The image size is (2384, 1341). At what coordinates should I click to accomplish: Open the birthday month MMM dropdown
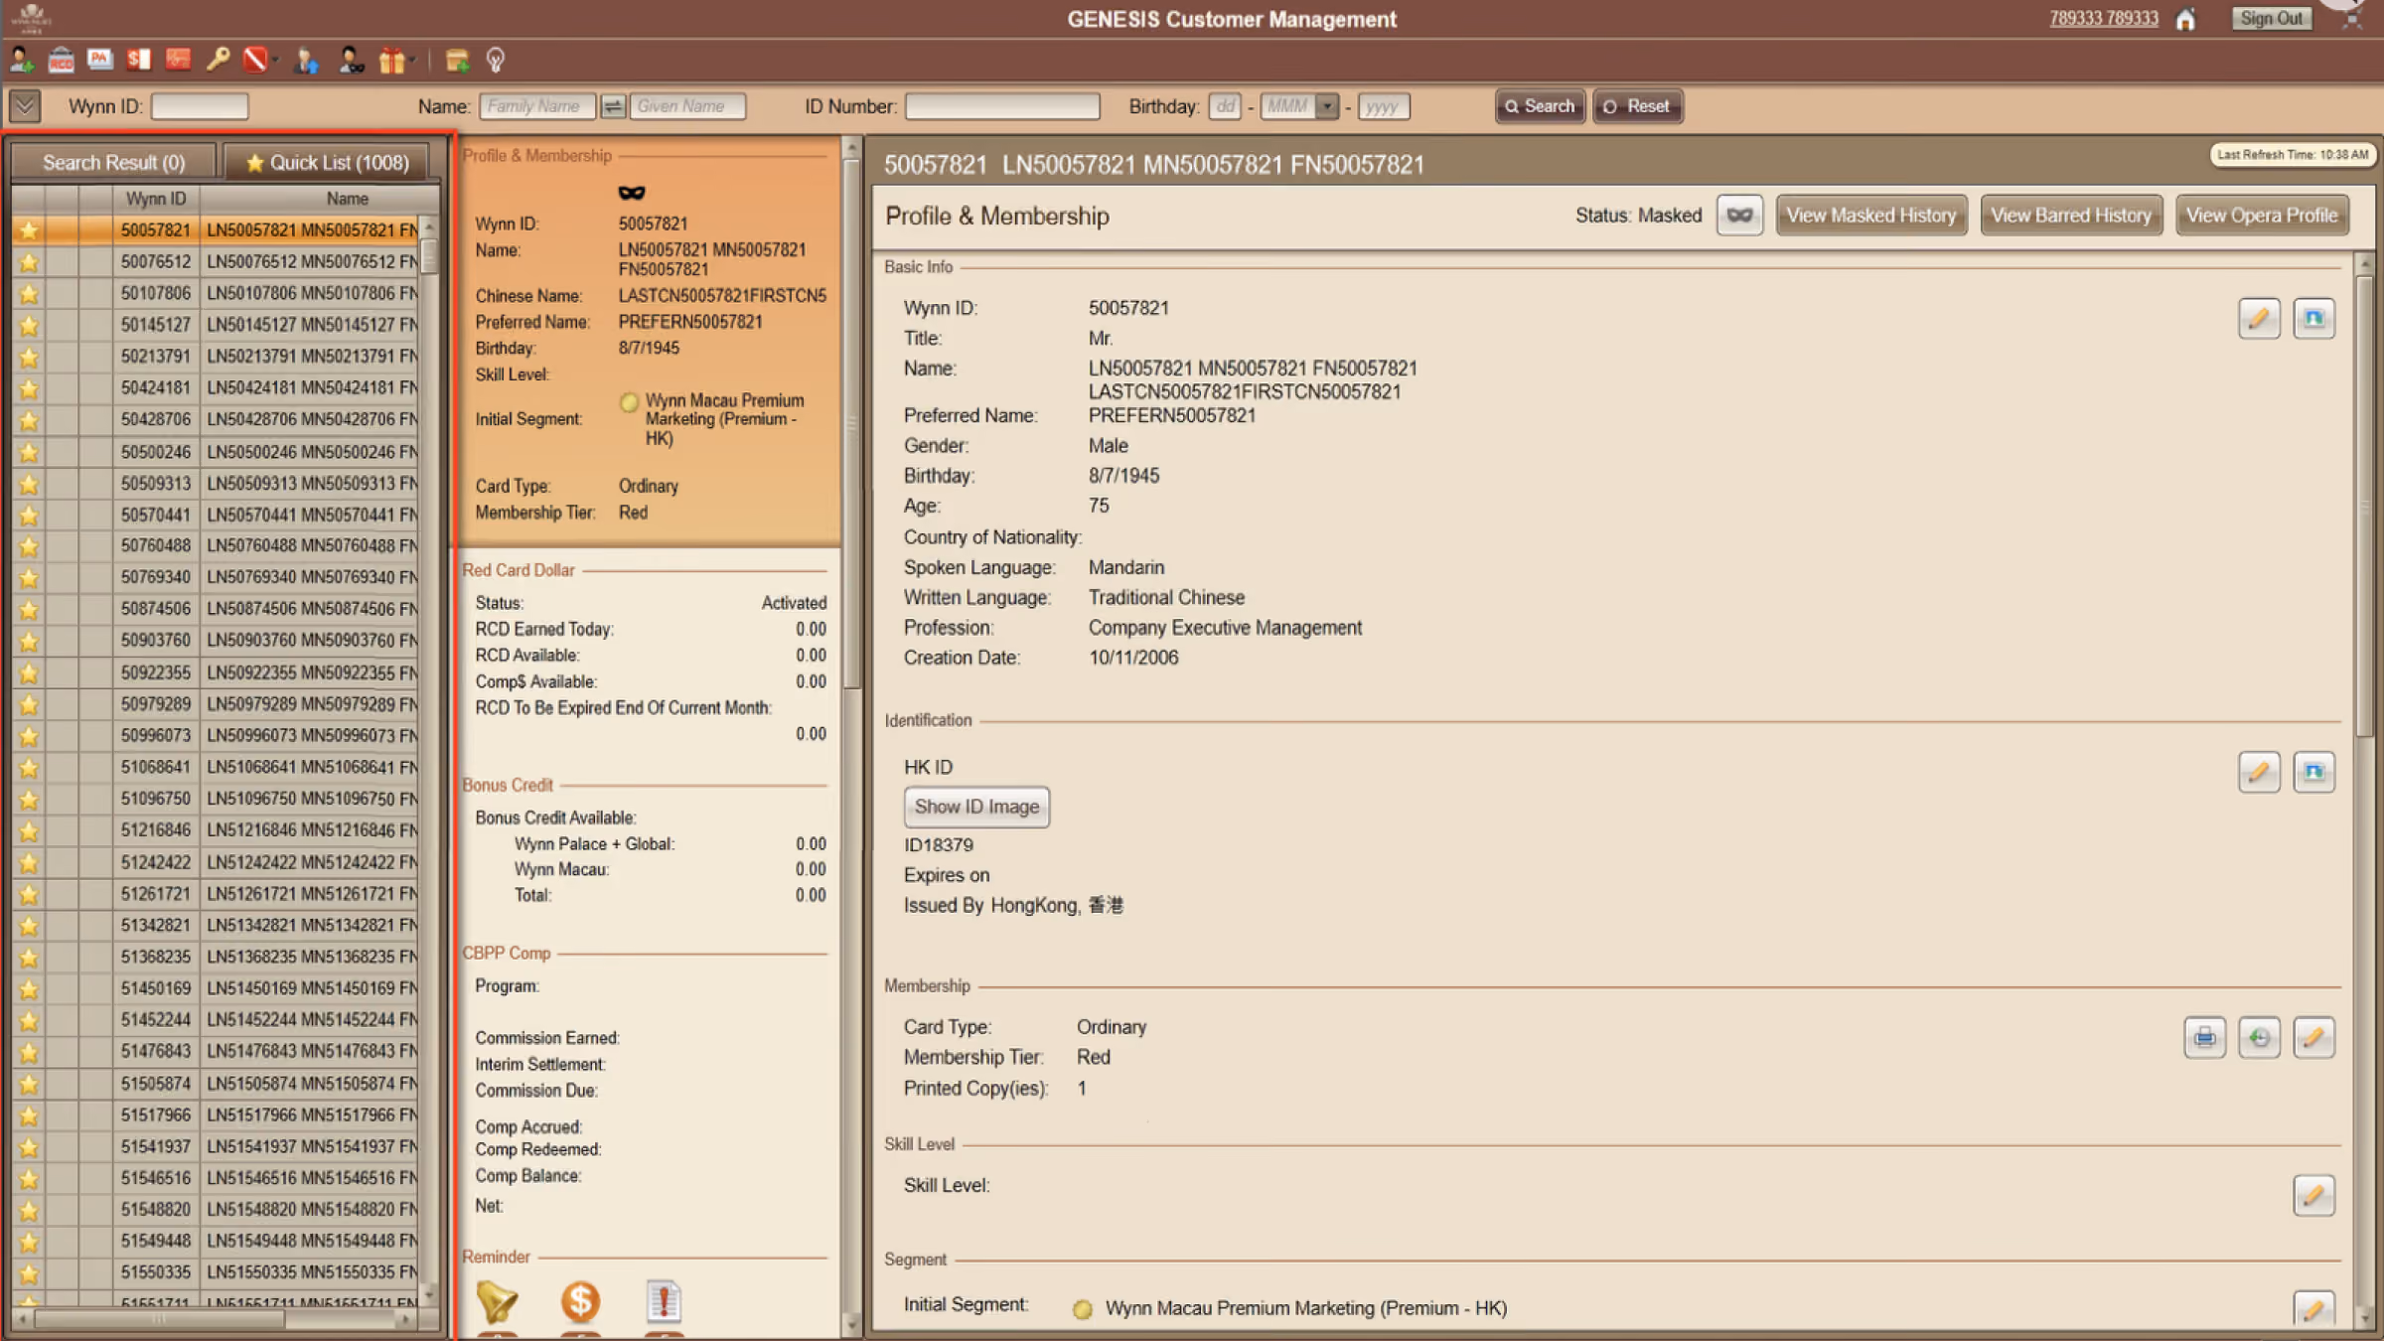tap(1326, 106)
